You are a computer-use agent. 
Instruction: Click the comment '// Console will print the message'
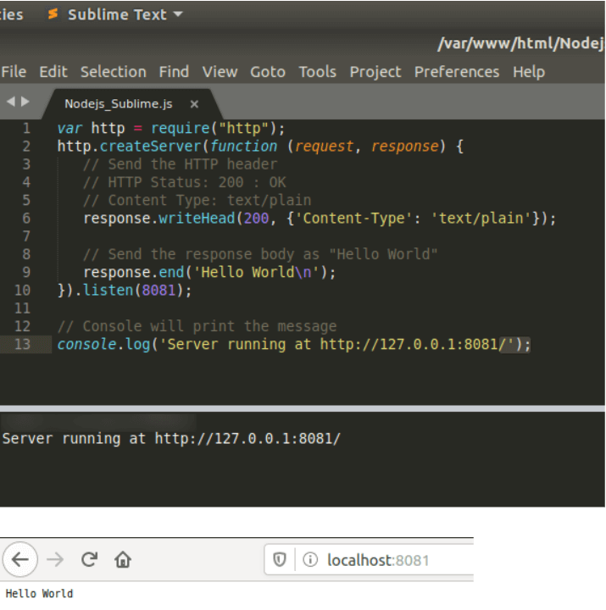pyautogui.click(x=197, y=326)
